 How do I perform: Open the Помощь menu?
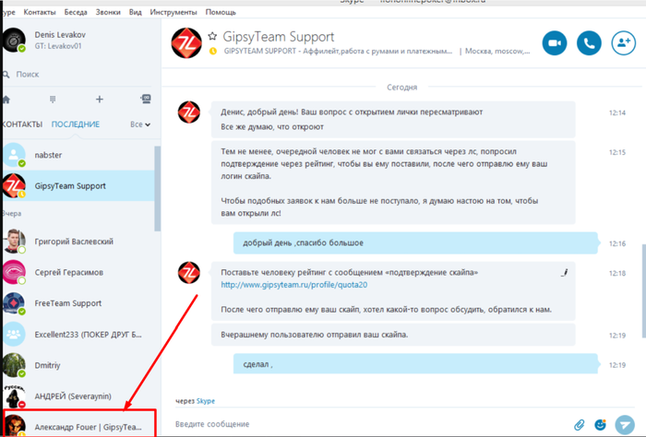coord(221,12)
